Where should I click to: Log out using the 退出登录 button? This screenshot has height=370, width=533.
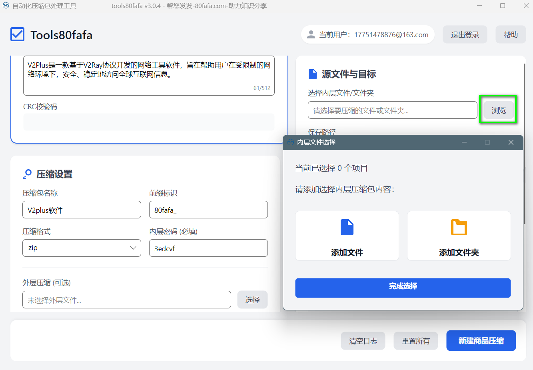point(465,35)
